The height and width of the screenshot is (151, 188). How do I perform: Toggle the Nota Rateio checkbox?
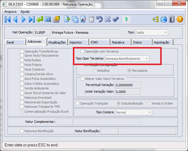[x=22, y=60]
